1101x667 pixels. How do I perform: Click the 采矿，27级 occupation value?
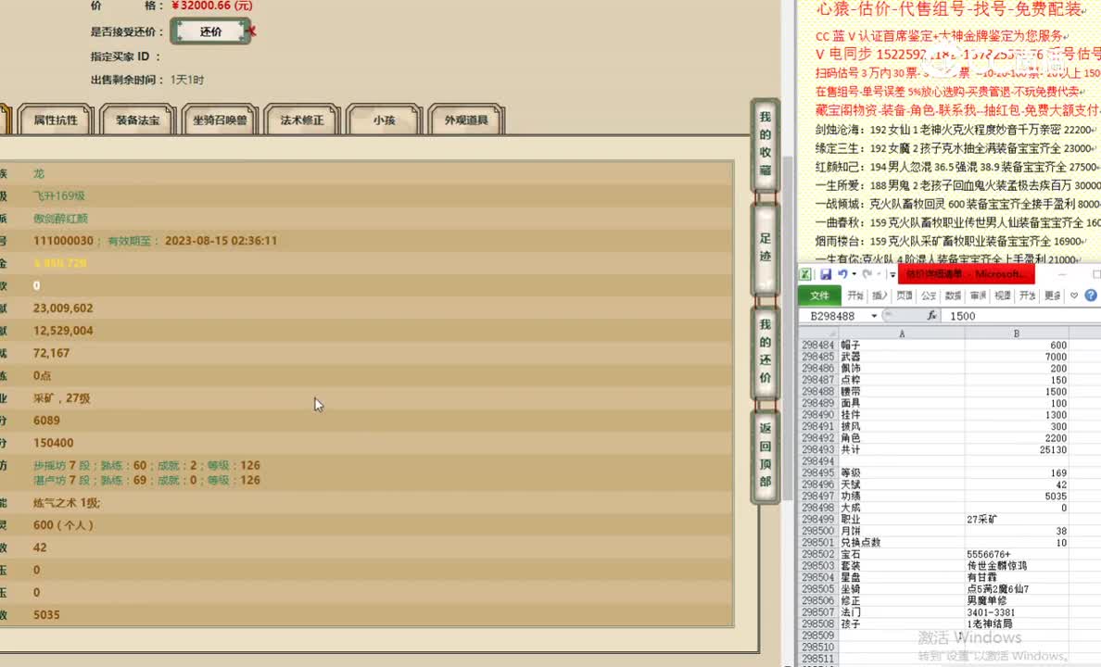click(62, 398)
